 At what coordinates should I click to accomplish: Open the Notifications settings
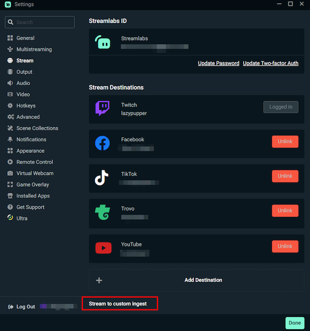coord(31,139)
